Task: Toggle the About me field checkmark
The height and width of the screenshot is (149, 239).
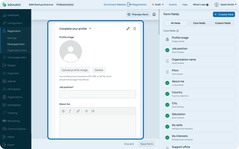Action: [167, 83]
